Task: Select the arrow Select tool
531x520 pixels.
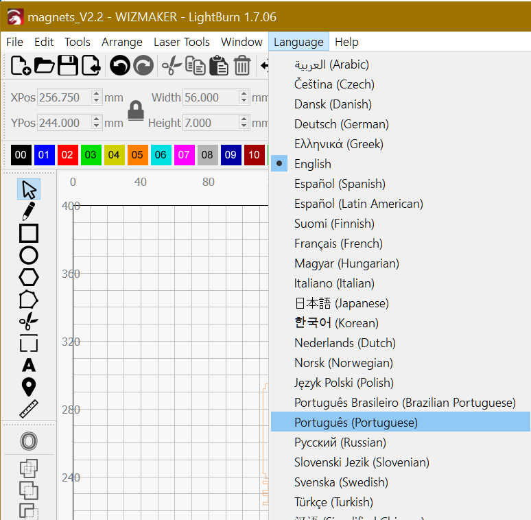Action: (29, 189)
